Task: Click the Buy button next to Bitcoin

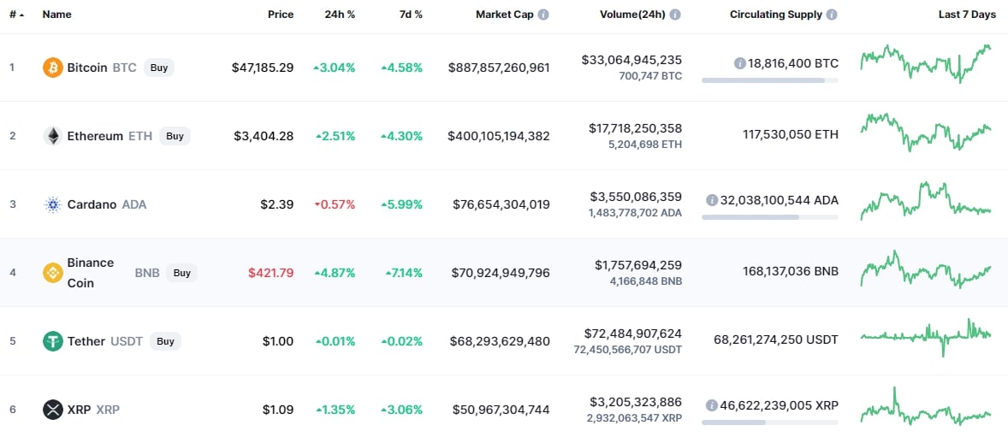Action: pos(159,68)
